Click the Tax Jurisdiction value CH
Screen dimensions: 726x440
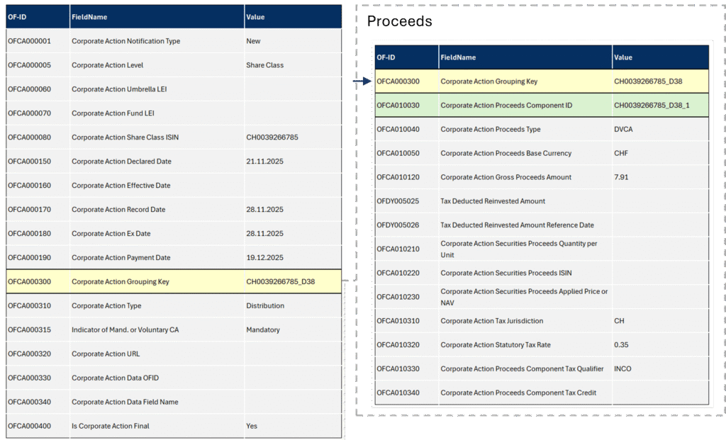click(x=619, y=321)
